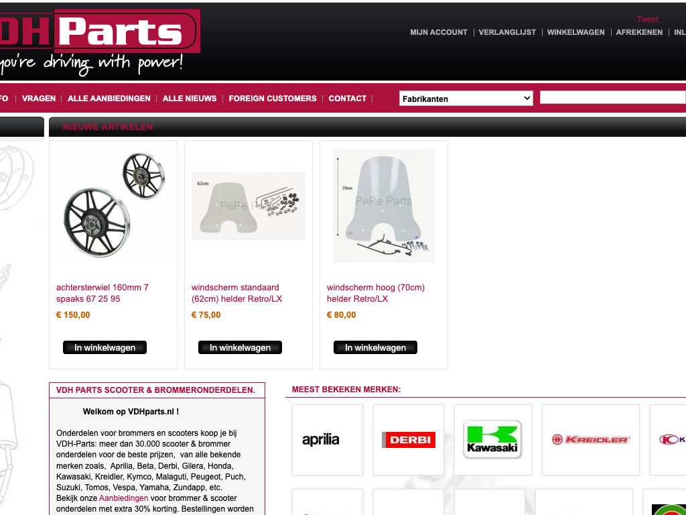Add windscherm standaard 62cm to cart
The width and height of the screenshot is (686, 515).
241,347
